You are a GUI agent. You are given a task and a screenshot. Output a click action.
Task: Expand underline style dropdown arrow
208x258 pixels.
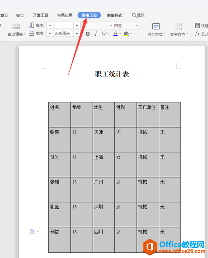point(108,34)
